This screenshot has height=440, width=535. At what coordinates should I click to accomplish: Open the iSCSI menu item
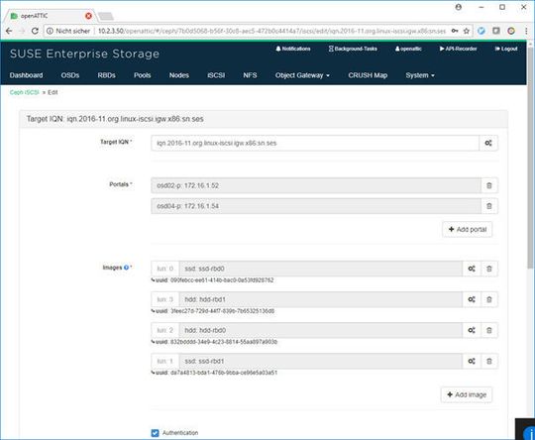[x=216, y=75]
